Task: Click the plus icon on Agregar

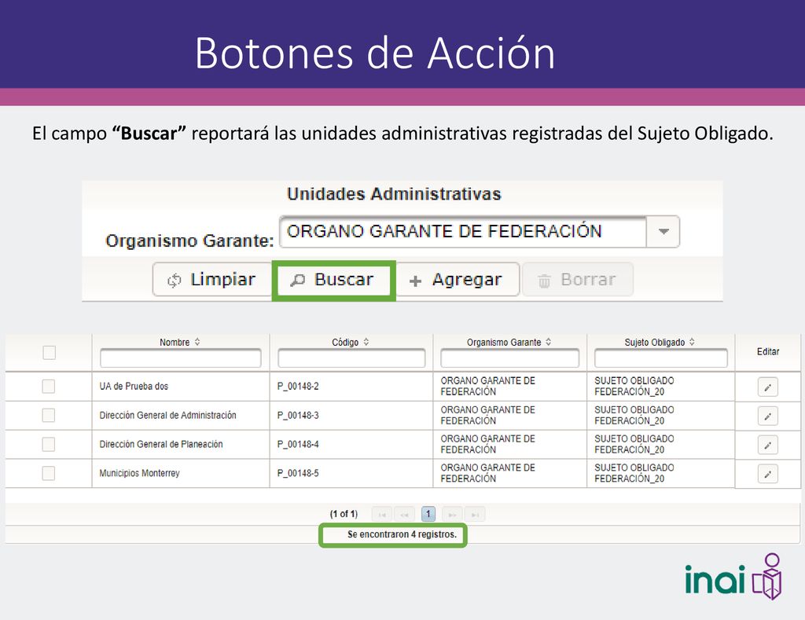Action: [415, 281]
